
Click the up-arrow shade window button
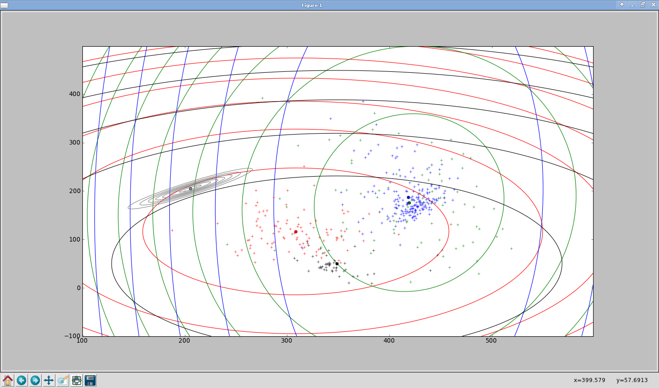[x=621, y=5]
